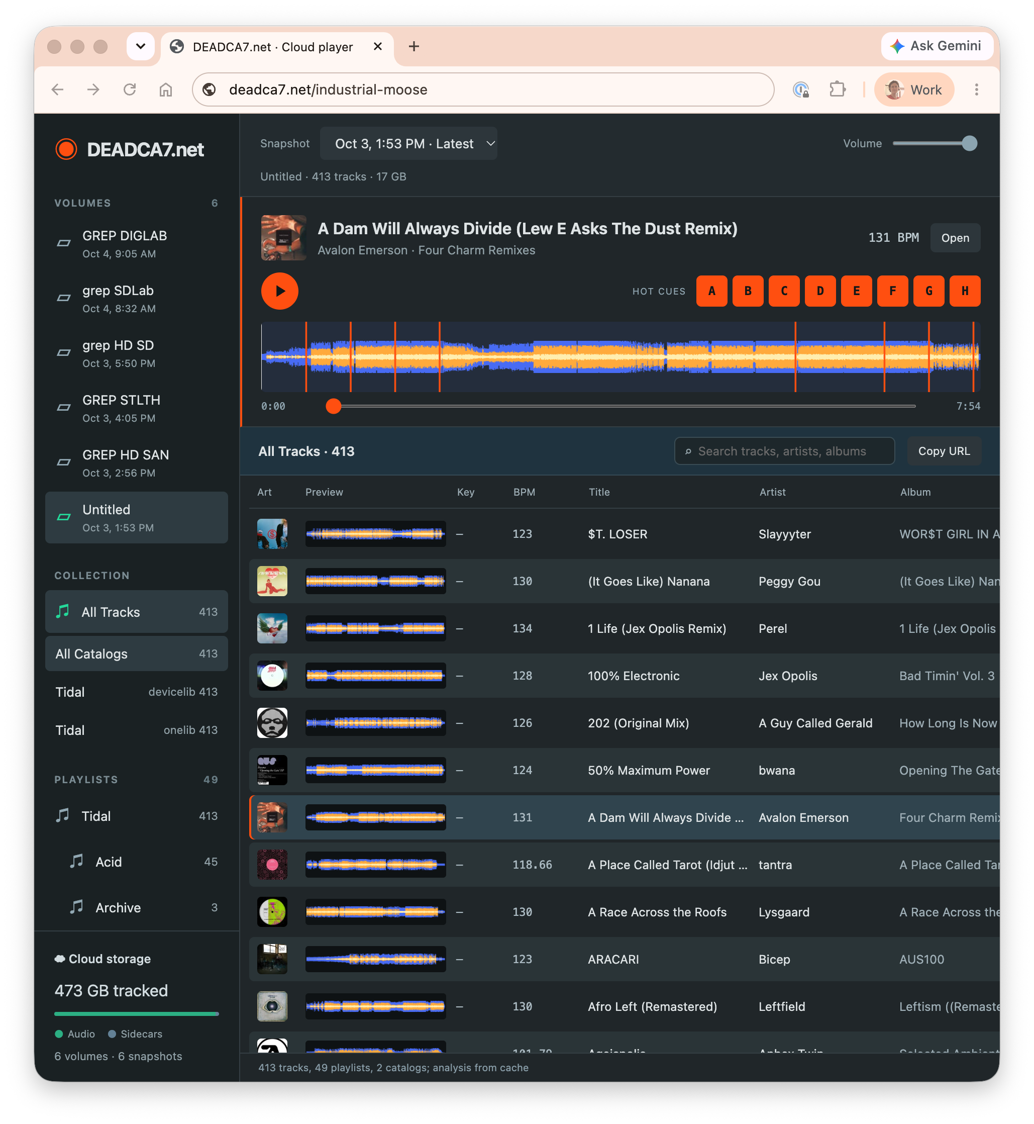The image size is (1034, 1124).
Task: Select the GREP DIGLAB volume
Action: click(x=137, y=243)
